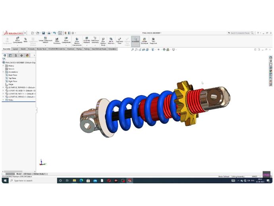Click Show Hidden Components toggle
Image resolution: width=274 pixels, height=206 pixels.
tap(77, 41)
